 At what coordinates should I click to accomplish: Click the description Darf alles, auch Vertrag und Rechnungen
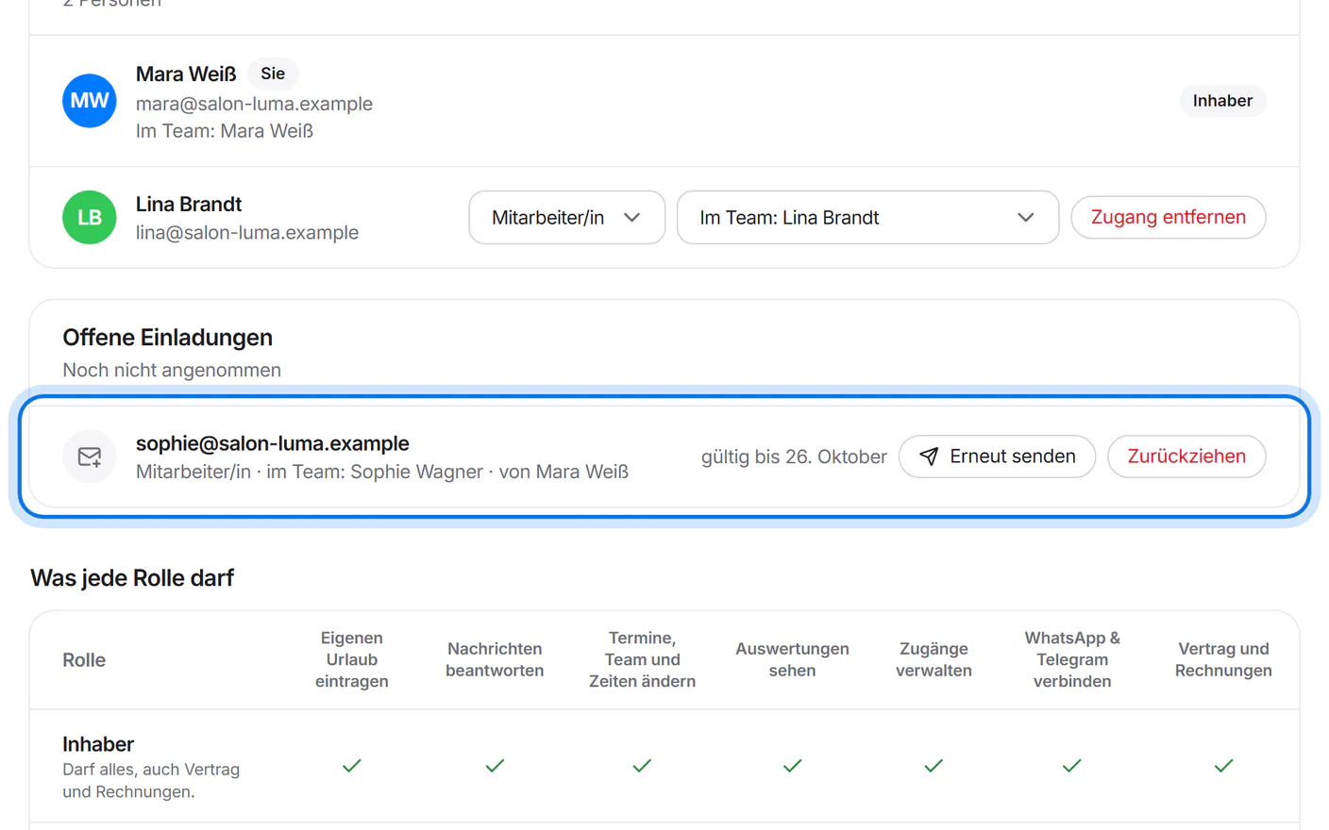[x=151, y=781]
